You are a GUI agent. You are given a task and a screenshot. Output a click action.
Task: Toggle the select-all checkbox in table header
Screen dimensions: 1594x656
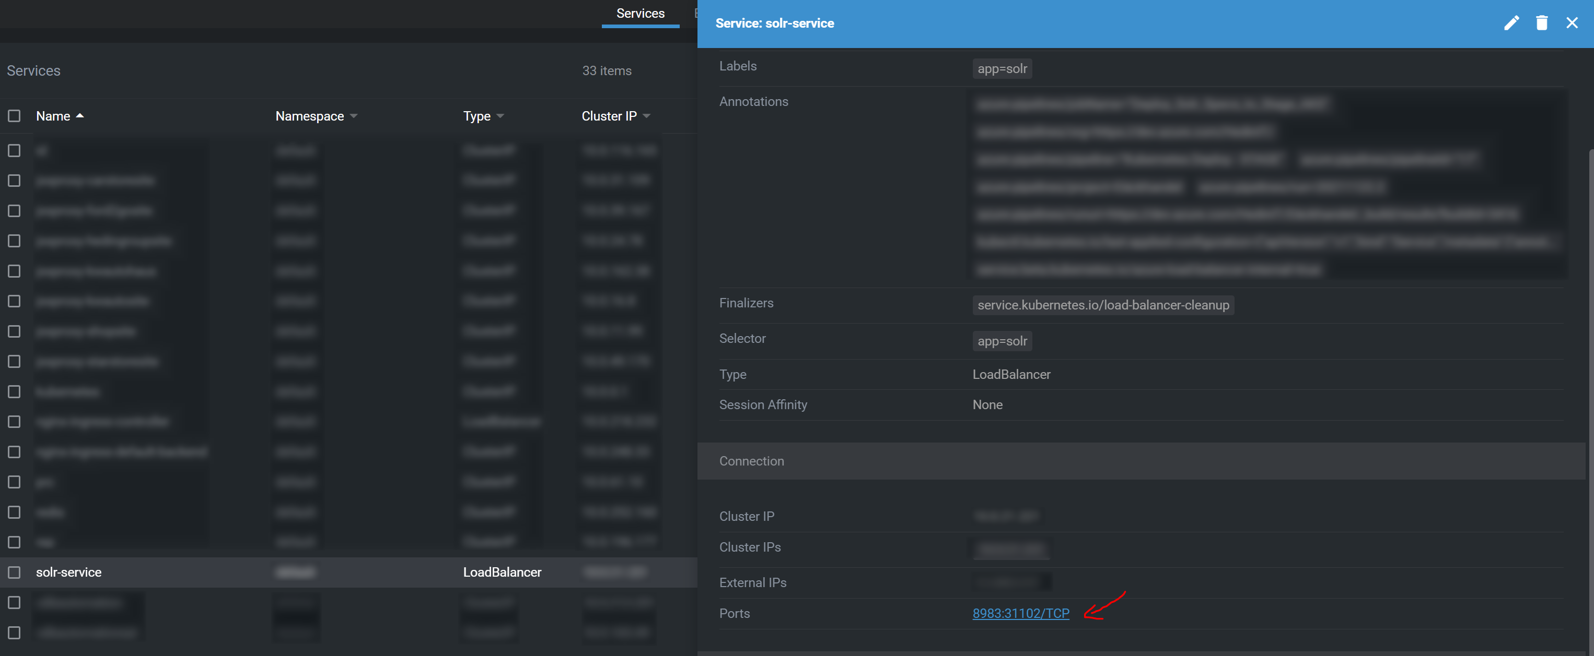(14, 116)
